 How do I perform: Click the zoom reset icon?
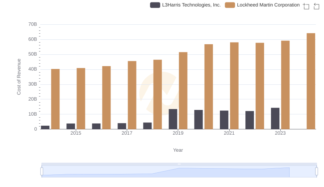[x=316, y=6]
